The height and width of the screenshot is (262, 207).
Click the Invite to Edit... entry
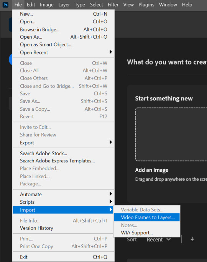[63, 127]
